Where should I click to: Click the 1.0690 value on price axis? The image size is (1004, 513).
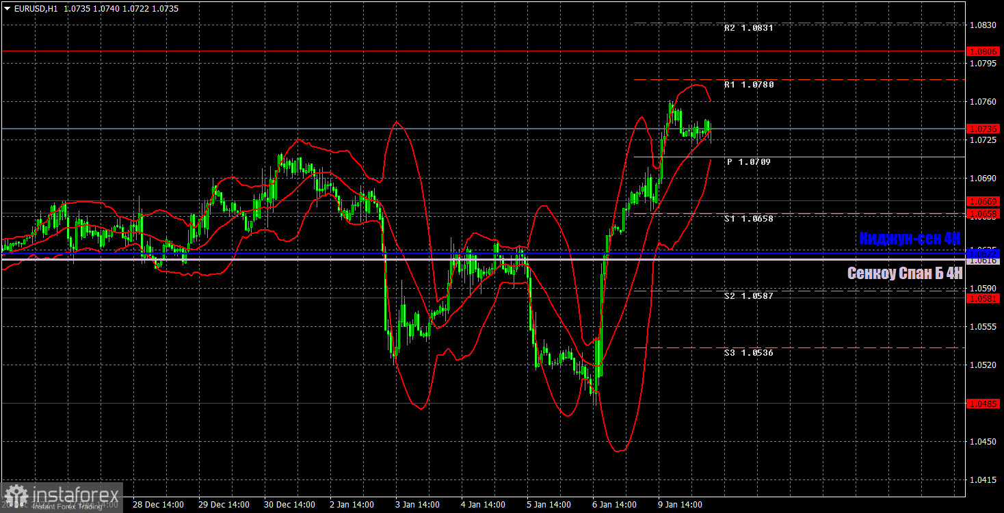coord(983,179)
